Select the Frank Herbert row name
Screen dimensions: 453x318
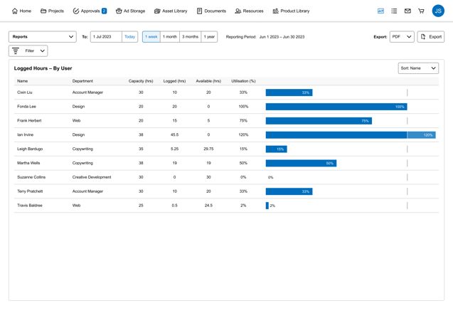(x=29, y=120)
